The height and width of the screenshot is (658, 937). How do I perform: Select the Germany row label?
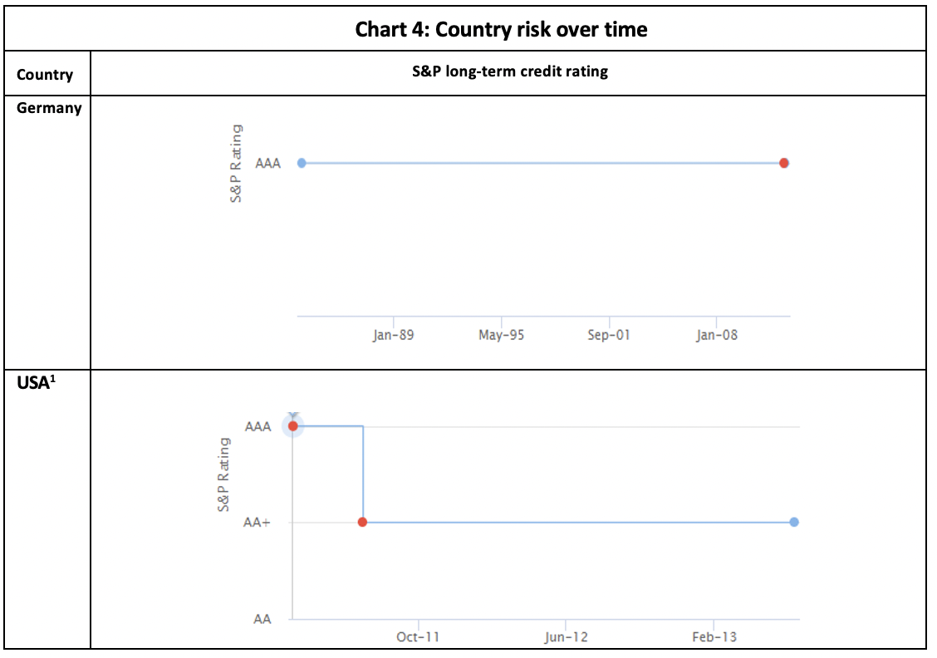tap(49, 108)
